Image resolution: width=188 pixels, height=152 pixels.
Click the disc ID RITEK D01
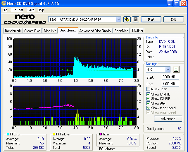167,47
